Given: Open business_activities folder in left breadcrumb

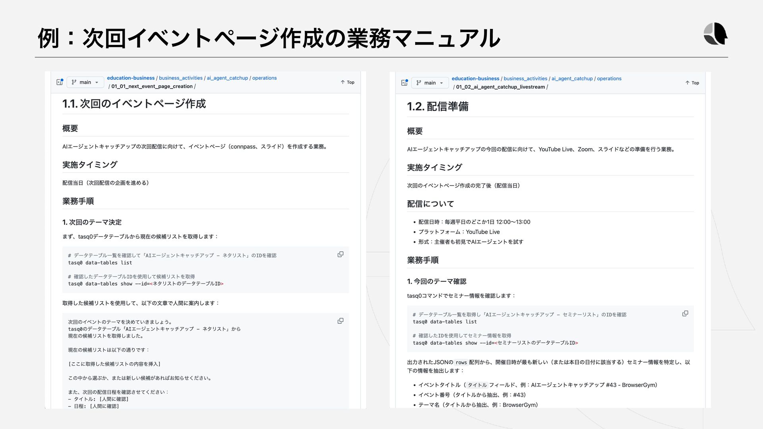Looking at the screenshot, I should tap(180, 78).
